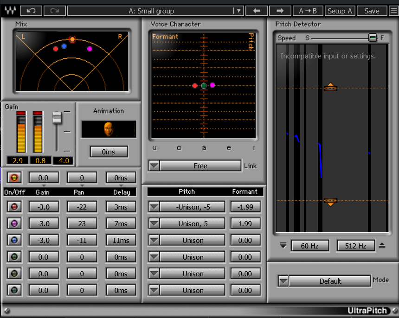The width and height of the screenshot is (399, 318).
Task: Click red voice delay value 3ms
Action: click(x=121, y=207)
